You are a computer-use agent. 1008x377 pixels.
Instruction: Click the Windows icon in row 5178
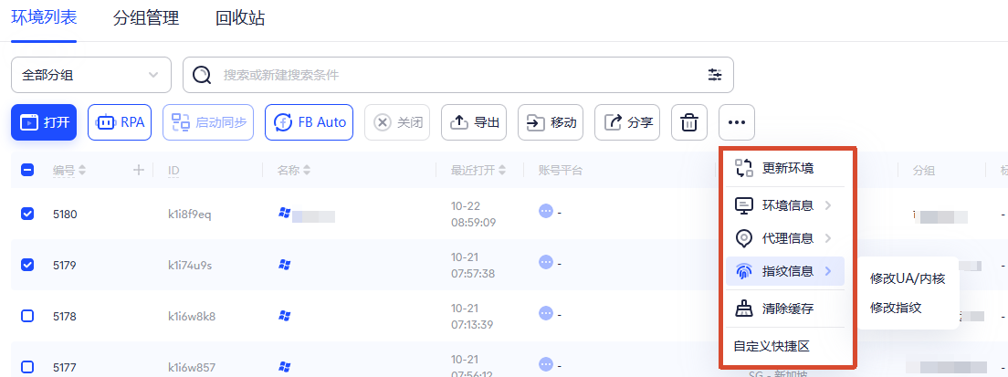283,315
